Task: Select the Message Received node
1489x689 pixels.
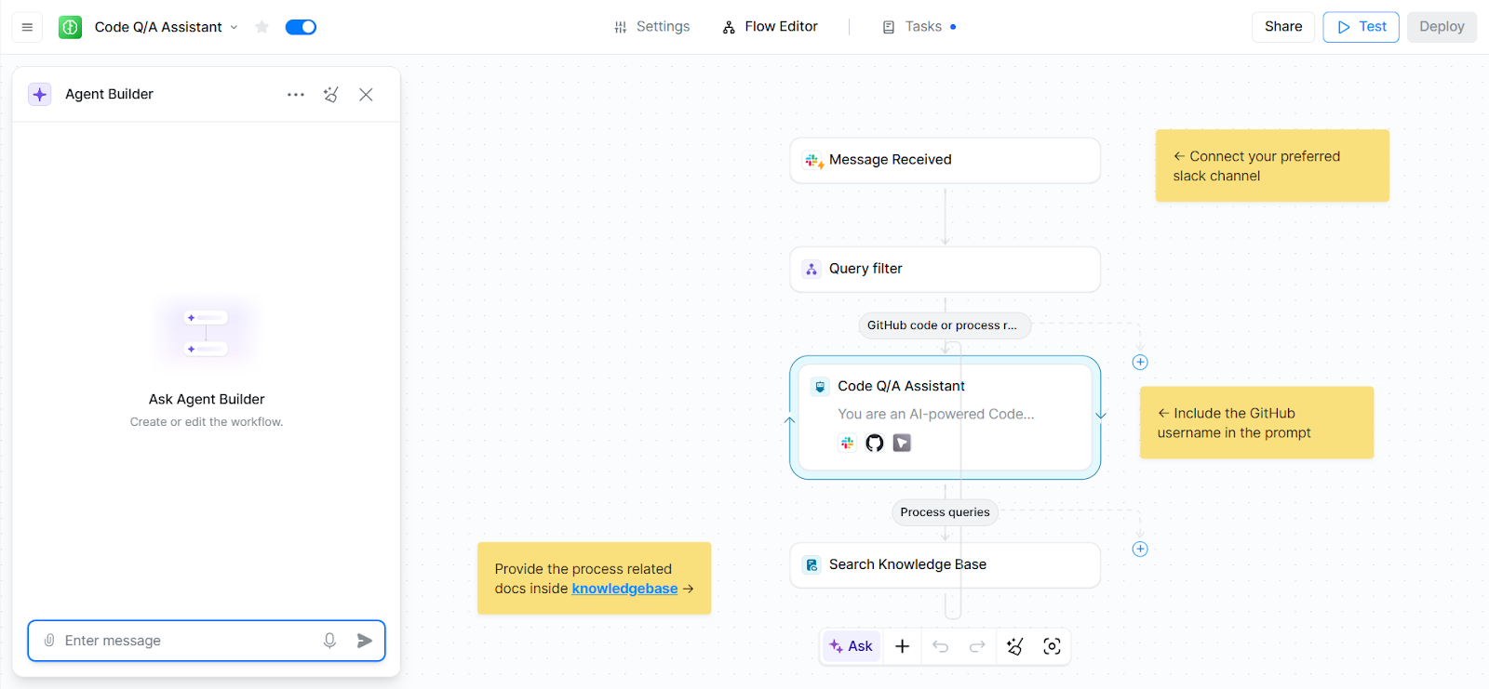Action: coord(945,160)
